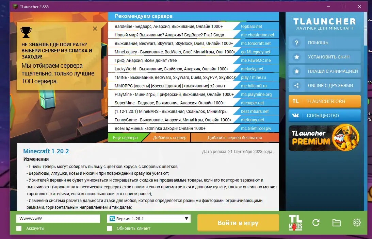Select MMORPG [квесты] server row
The width and height of the screenshot is (372, 239).
170,86
